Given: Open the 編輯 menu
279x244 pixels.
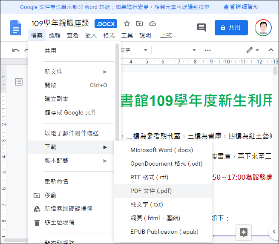Looking at the screenshot, I should 55,35.
